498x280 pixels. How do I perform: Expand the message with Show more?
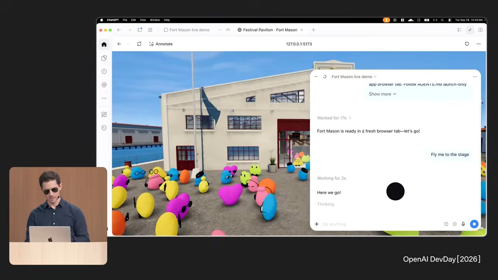click(382, 94)
